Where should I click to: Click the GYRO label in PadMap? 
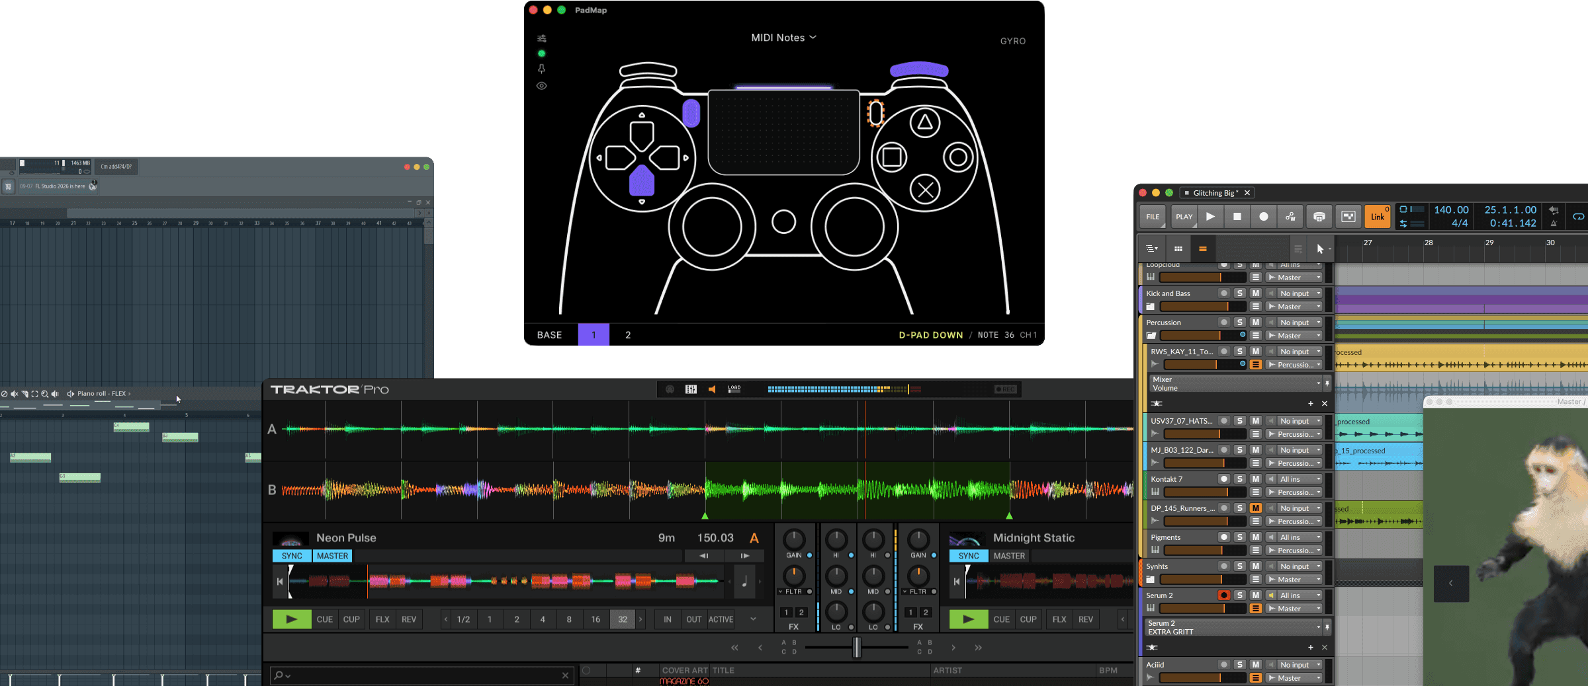[x=1012, y=41]
